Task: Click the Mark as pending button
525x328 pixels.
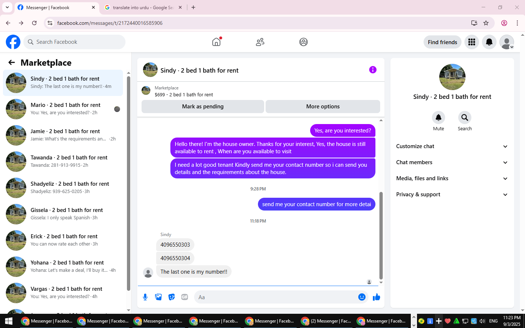Action: tap(203, 107)
